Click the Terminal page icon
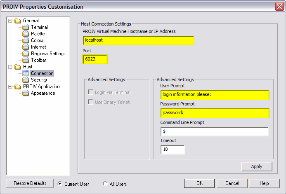This screenshot has height=194, width=286. click(26, 27)
